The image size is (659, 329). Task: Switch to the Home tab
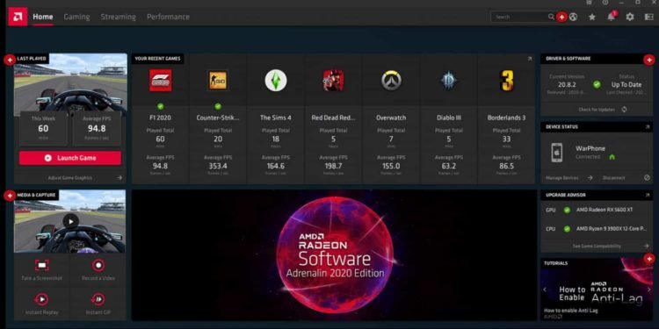point(43,17)
